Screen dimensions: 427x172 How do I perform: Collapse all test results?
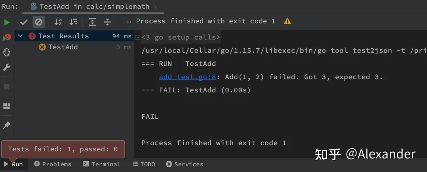coord(107,22)
